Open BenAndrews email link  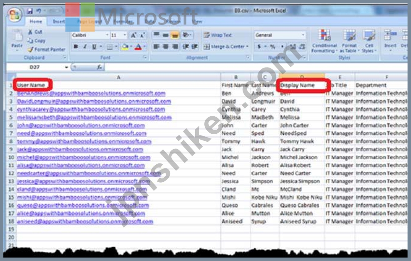91,93
